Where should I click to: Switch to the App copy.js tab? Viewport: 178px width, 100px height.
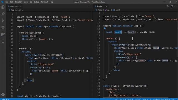(x=14, y=6)
